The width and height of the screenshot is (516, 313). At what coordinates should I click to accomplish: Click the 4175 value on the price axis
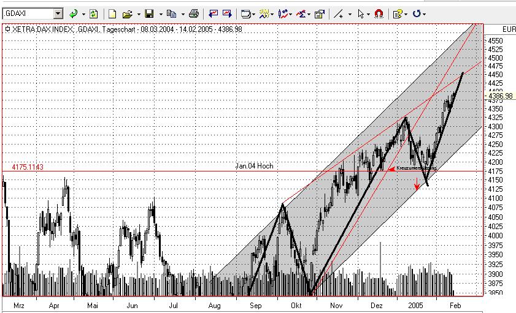pos(495,171)
